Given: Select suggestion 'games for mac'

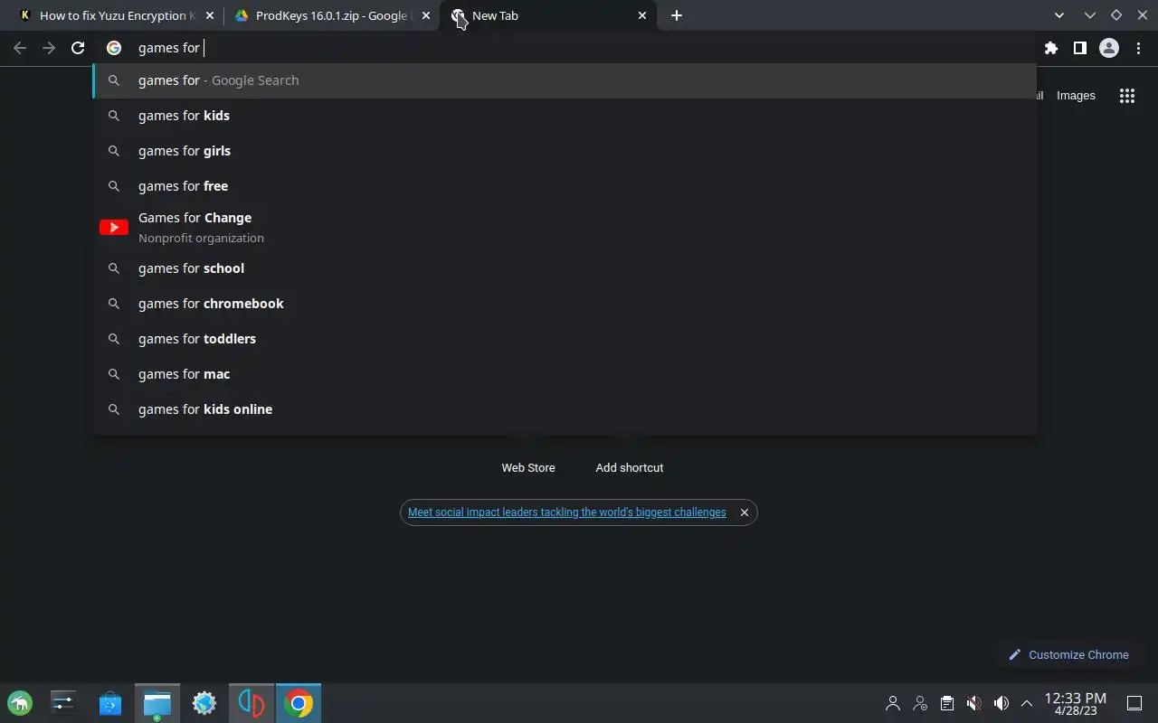Looking at the screenshot, I should click(565, 374).
